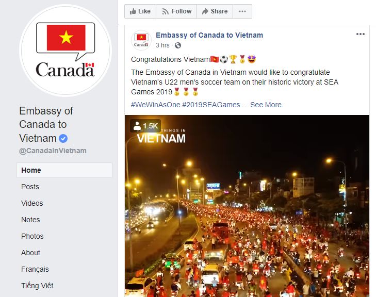The width and height of the screenshot is (376, 297).
Task: Go to the Videos section
Action: pos(32,203)
